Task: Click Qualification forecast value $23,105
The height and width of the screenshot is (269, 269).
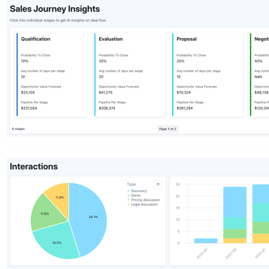Action: (x=28, y=93)
